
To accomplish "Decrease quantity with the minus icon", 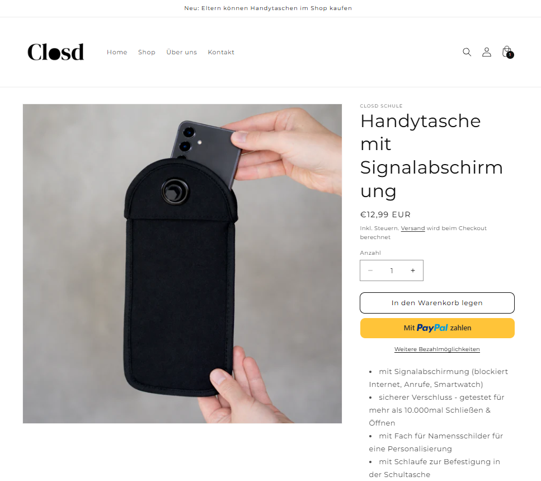I will tap(370, 270).
